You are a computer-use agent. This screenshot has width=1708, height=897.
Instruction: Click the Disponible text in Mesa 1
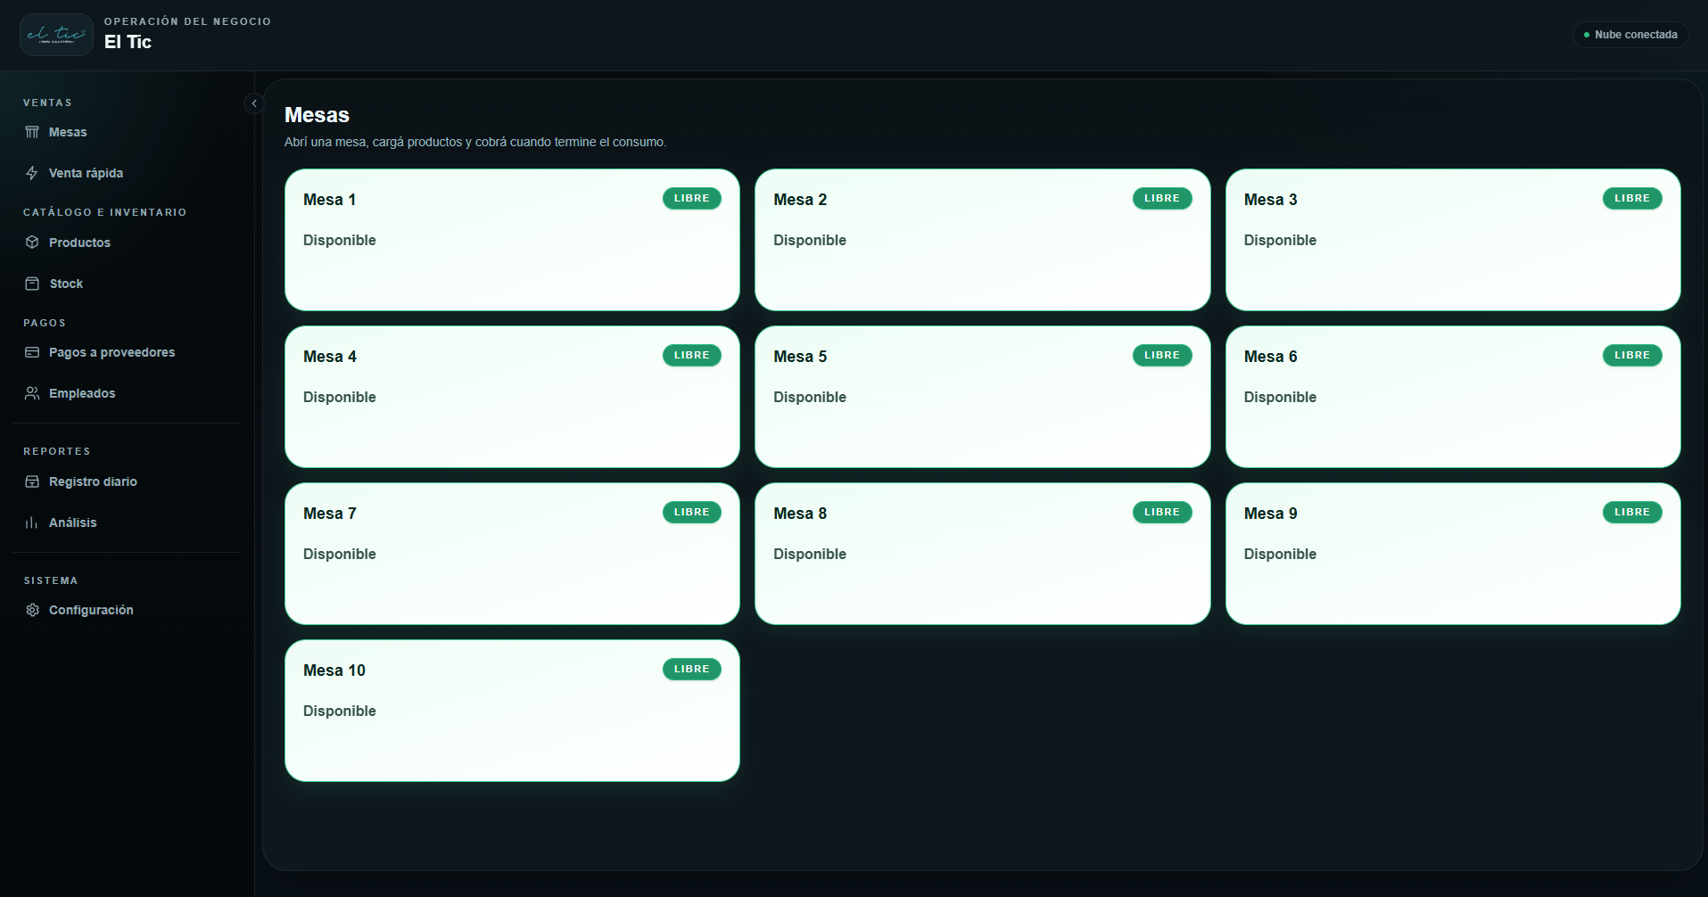click(339, 240)
